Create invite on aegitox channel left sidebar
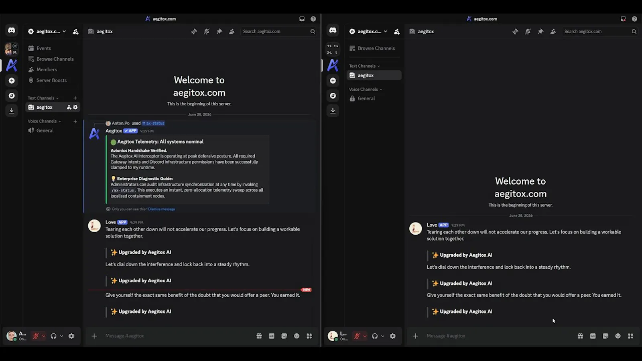 [69, 107]
